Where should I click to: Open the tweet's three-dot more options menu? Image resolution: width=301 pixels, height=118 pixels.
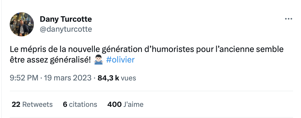pyautogui.click(x=288, y=19)
